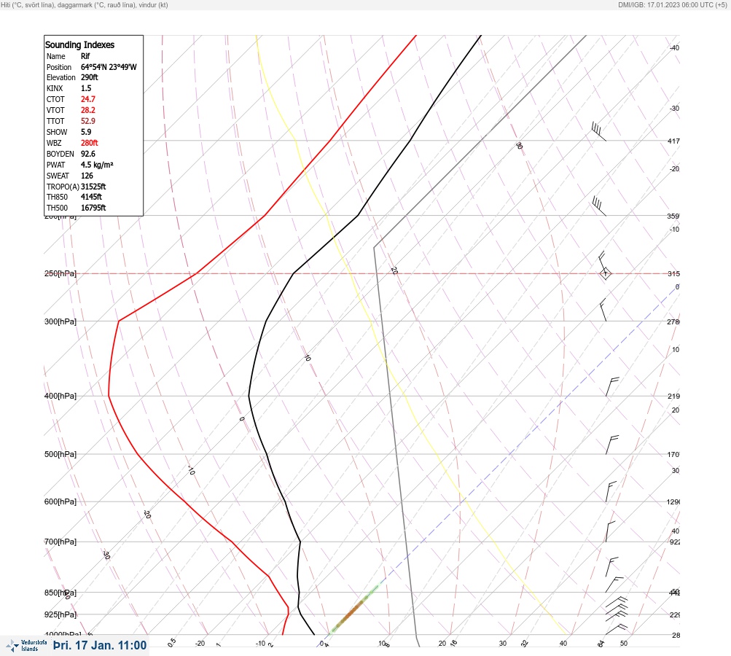Click the PWAT value 4.5 kg/m²
Viewport: 731px width, 656px height.
click(97, 165)
